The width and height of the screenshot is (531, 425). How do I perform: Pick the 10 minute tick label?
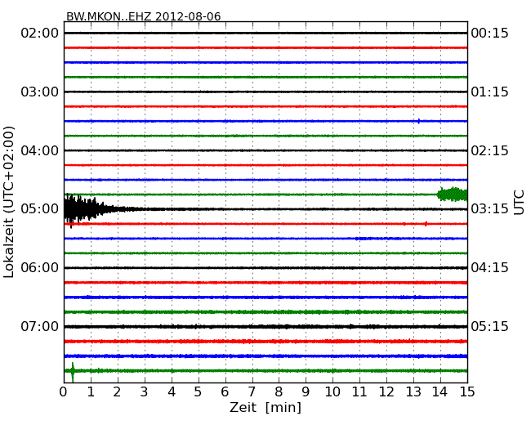coord(332,392)
